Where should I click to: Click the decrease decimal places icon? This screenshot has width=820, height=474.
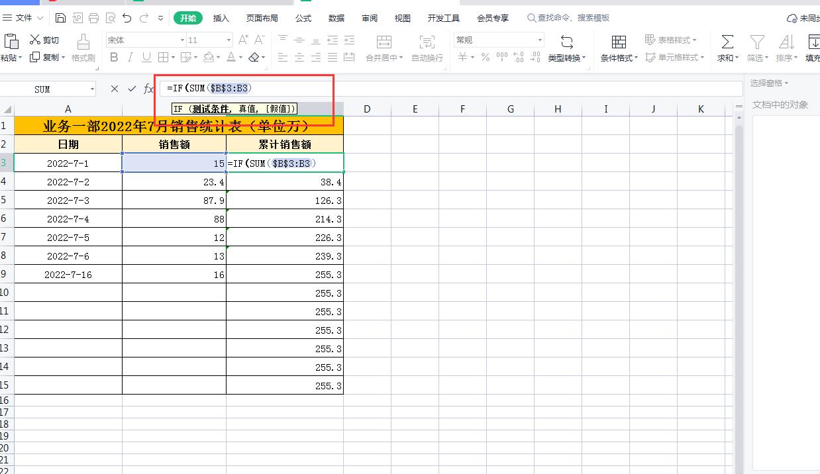(534, 58)
